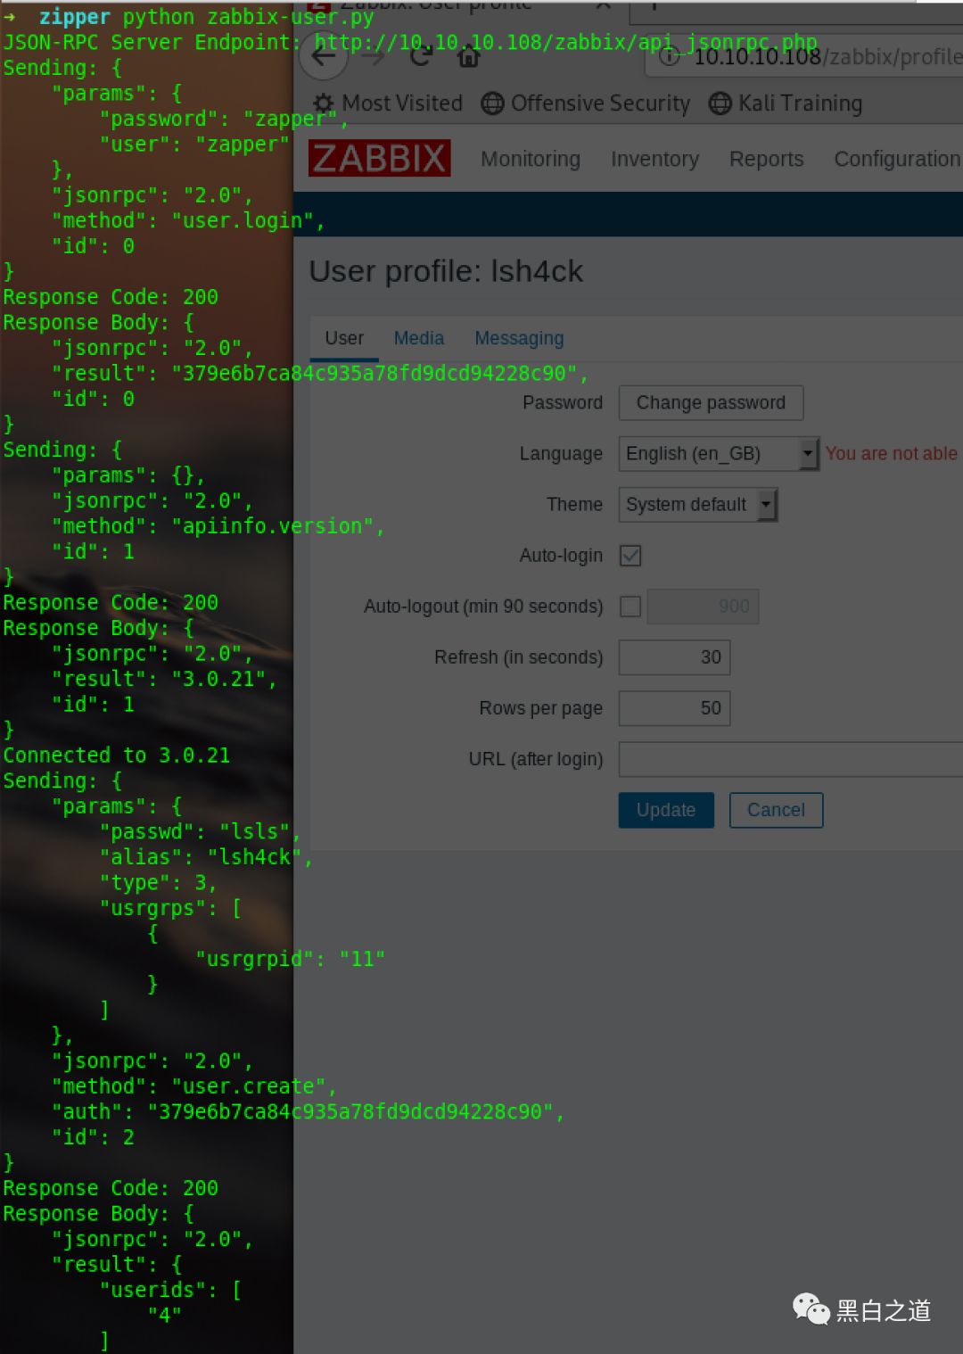Open the Kali Training bookmark
The height and width of the screenshot is (1354, 963).
point(786,103)
